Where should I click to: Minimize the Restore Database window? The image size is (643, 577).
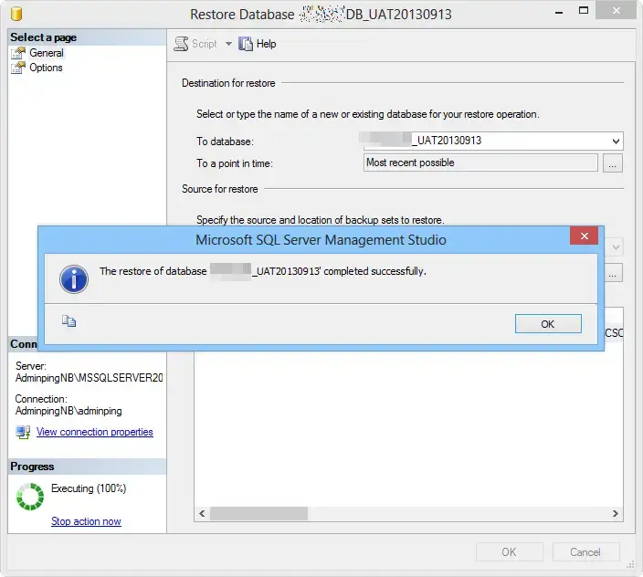click(559, 12)
